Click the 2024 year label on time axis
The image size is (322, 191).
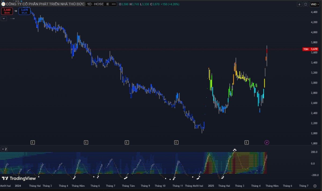click(x=18, y=186)
